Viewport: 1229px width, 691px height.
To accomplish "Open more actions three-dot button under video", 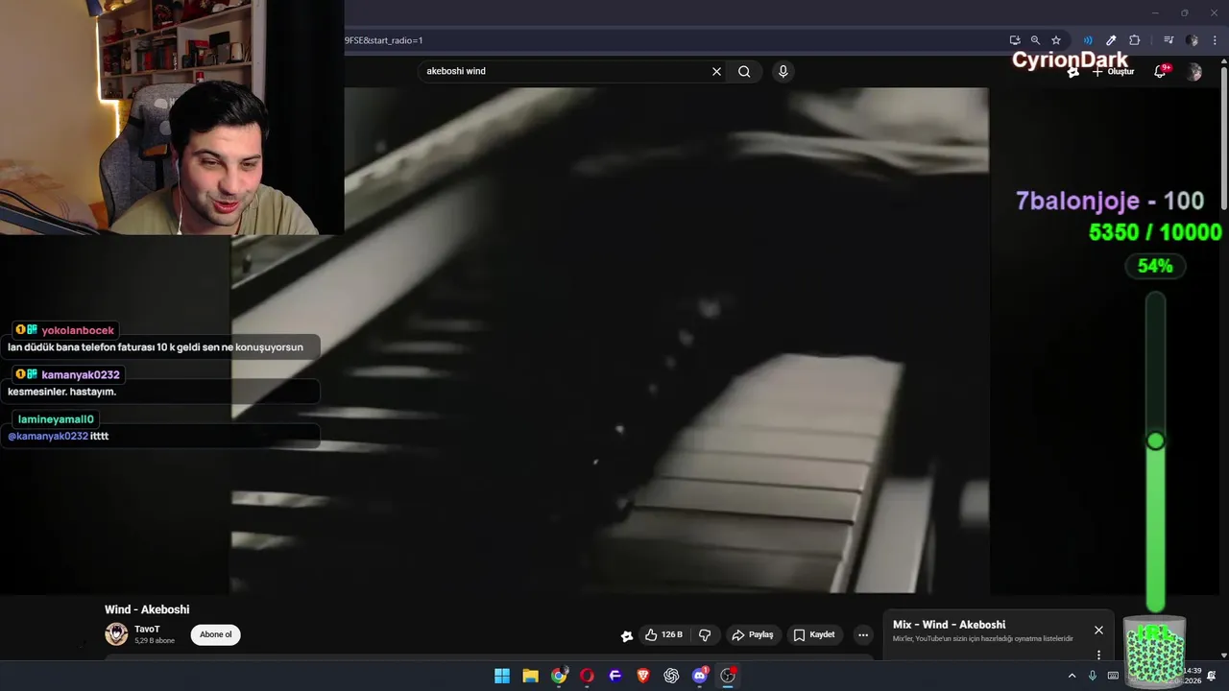I will coord(863,634).
